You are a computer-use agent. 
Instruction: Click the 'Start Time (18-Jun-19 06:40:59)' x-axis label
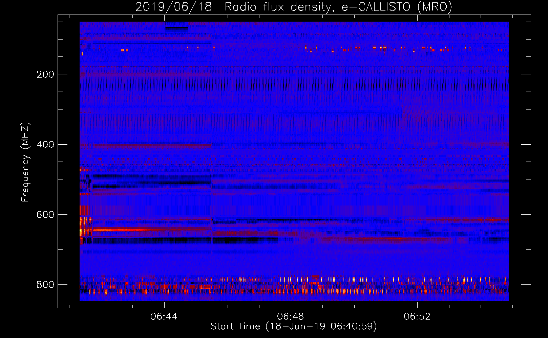click(294, 327)
